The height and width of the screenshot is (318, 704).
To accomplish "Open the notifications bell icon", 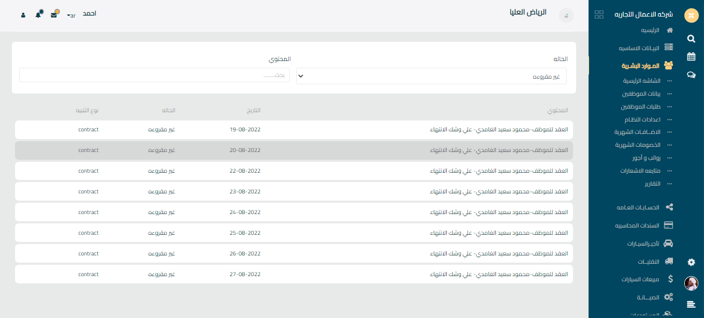I will pos(38,15).
